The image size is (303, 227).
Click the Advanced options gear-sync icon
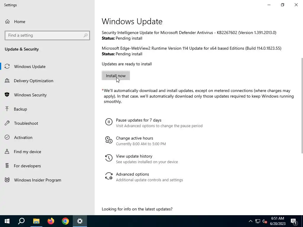[x=109, y=176]
